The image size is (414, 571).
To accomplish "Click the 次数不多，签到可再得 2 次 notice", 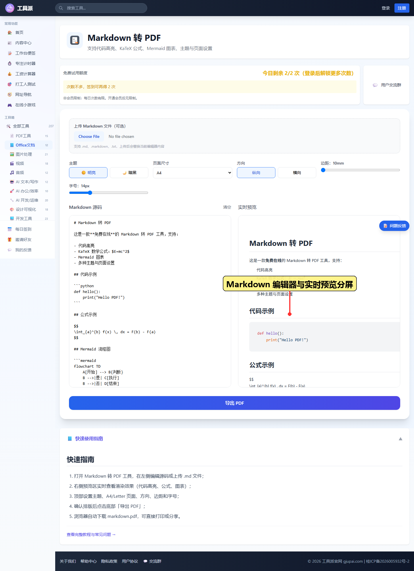I will pyautogui.click(x=210, y=87).
